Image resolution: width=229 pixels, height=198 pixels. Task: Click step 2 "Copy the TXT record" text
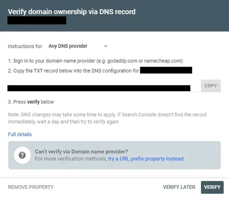73,71
